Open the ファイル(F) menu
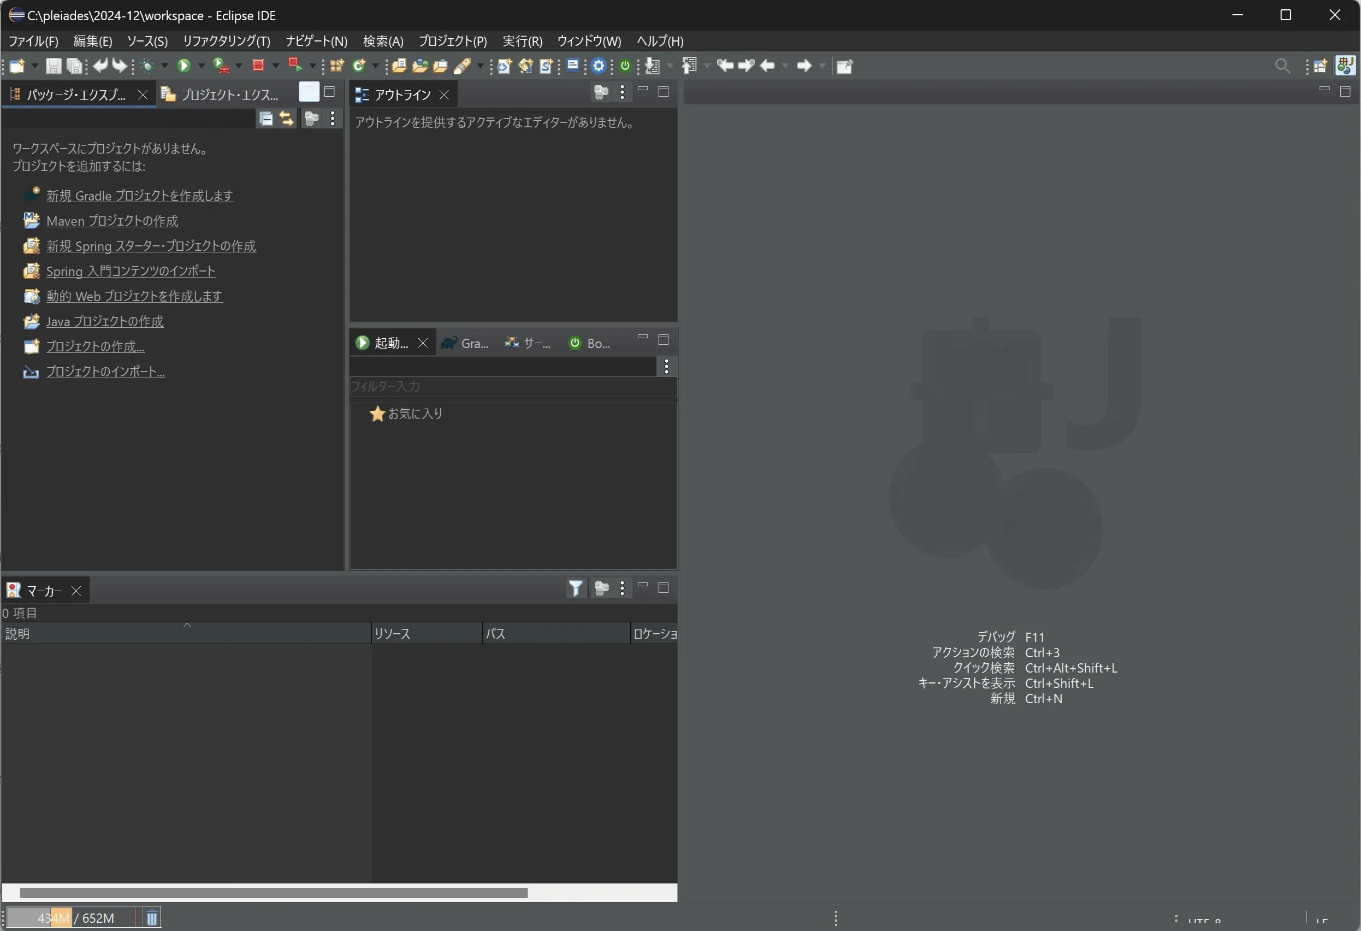This screenshot has height=931, width=1361. click(x=33, y=41)
